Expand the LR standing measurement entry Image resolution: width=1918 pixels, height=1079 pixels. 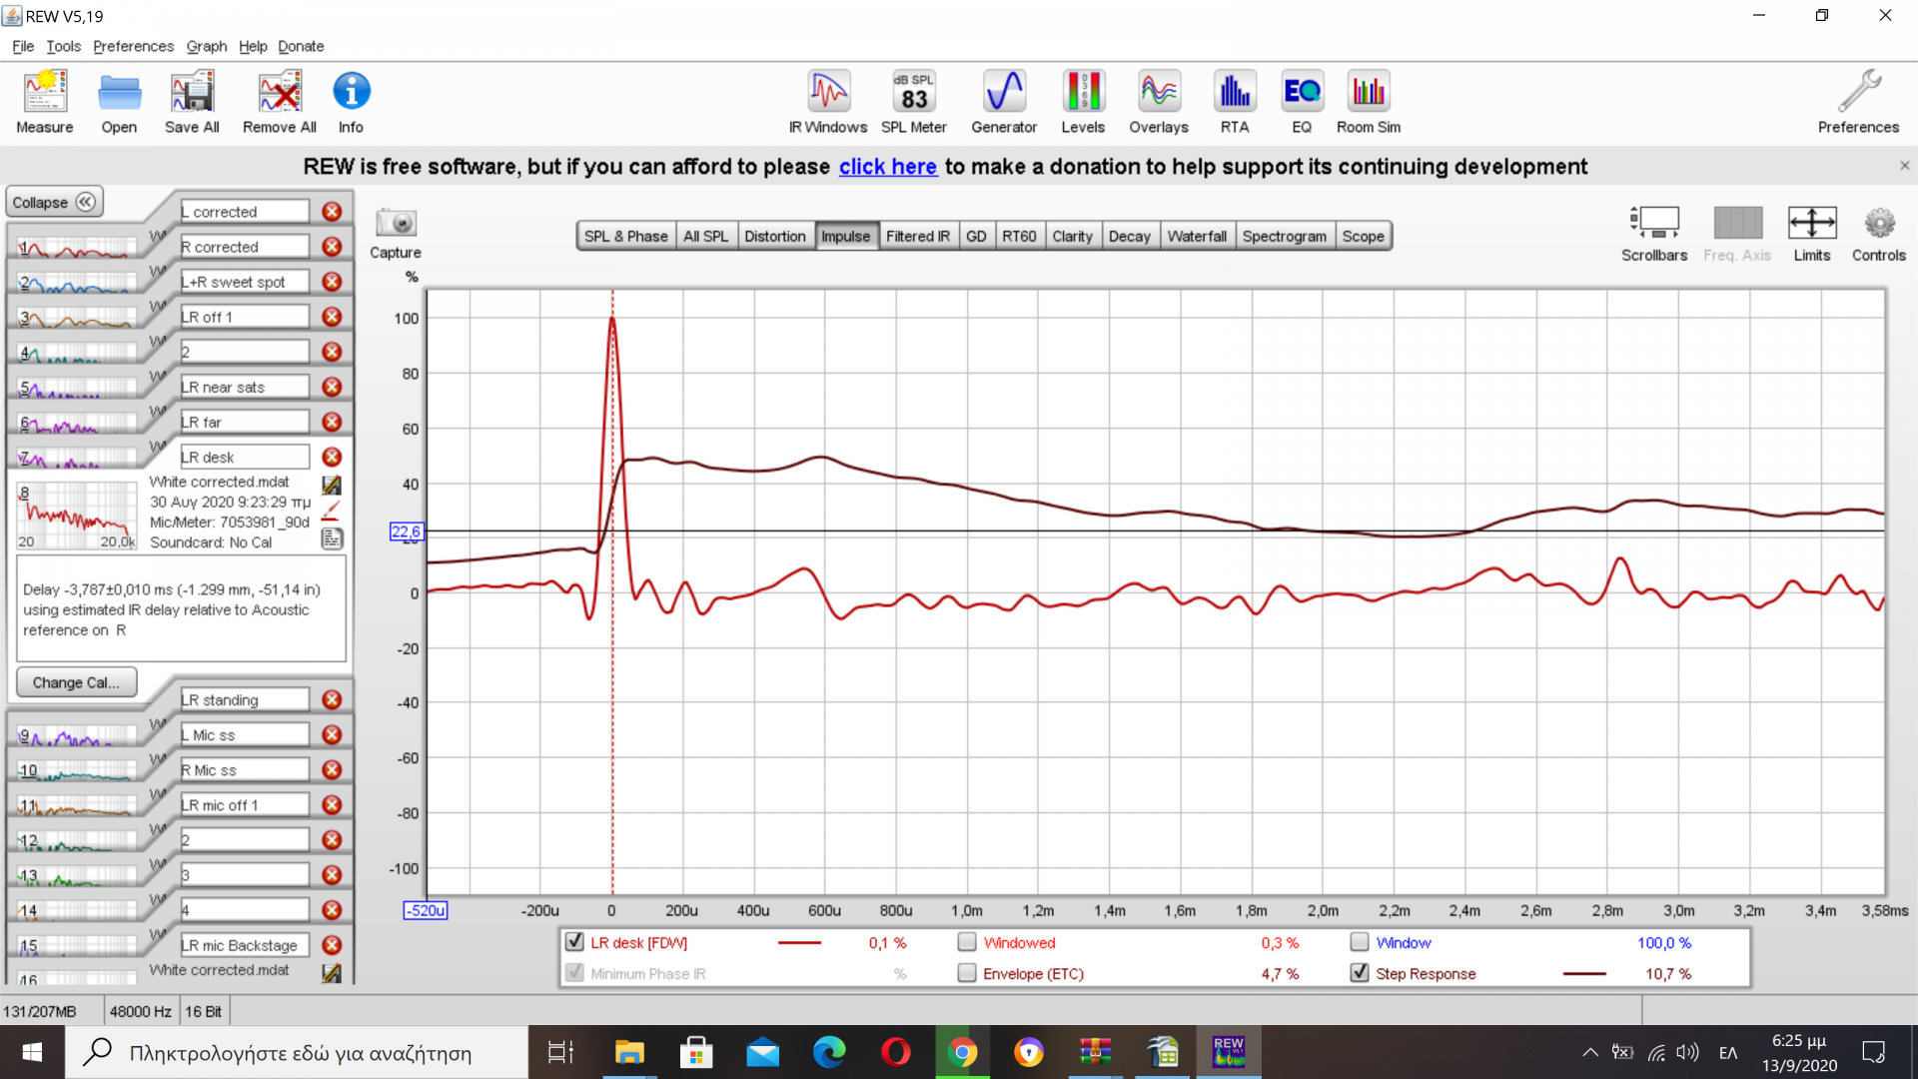[x=244, y=700]
